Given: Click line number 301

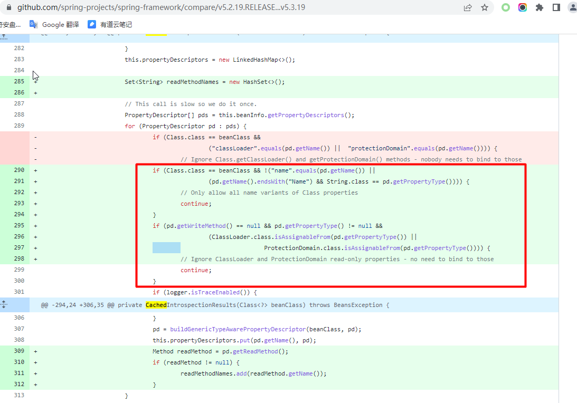Looking at the screenshot, I should coord(19,292).
